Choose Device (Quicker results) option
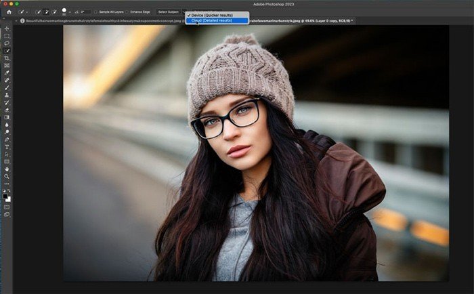This screenshot has height=294, width=474. click(211, 14)
